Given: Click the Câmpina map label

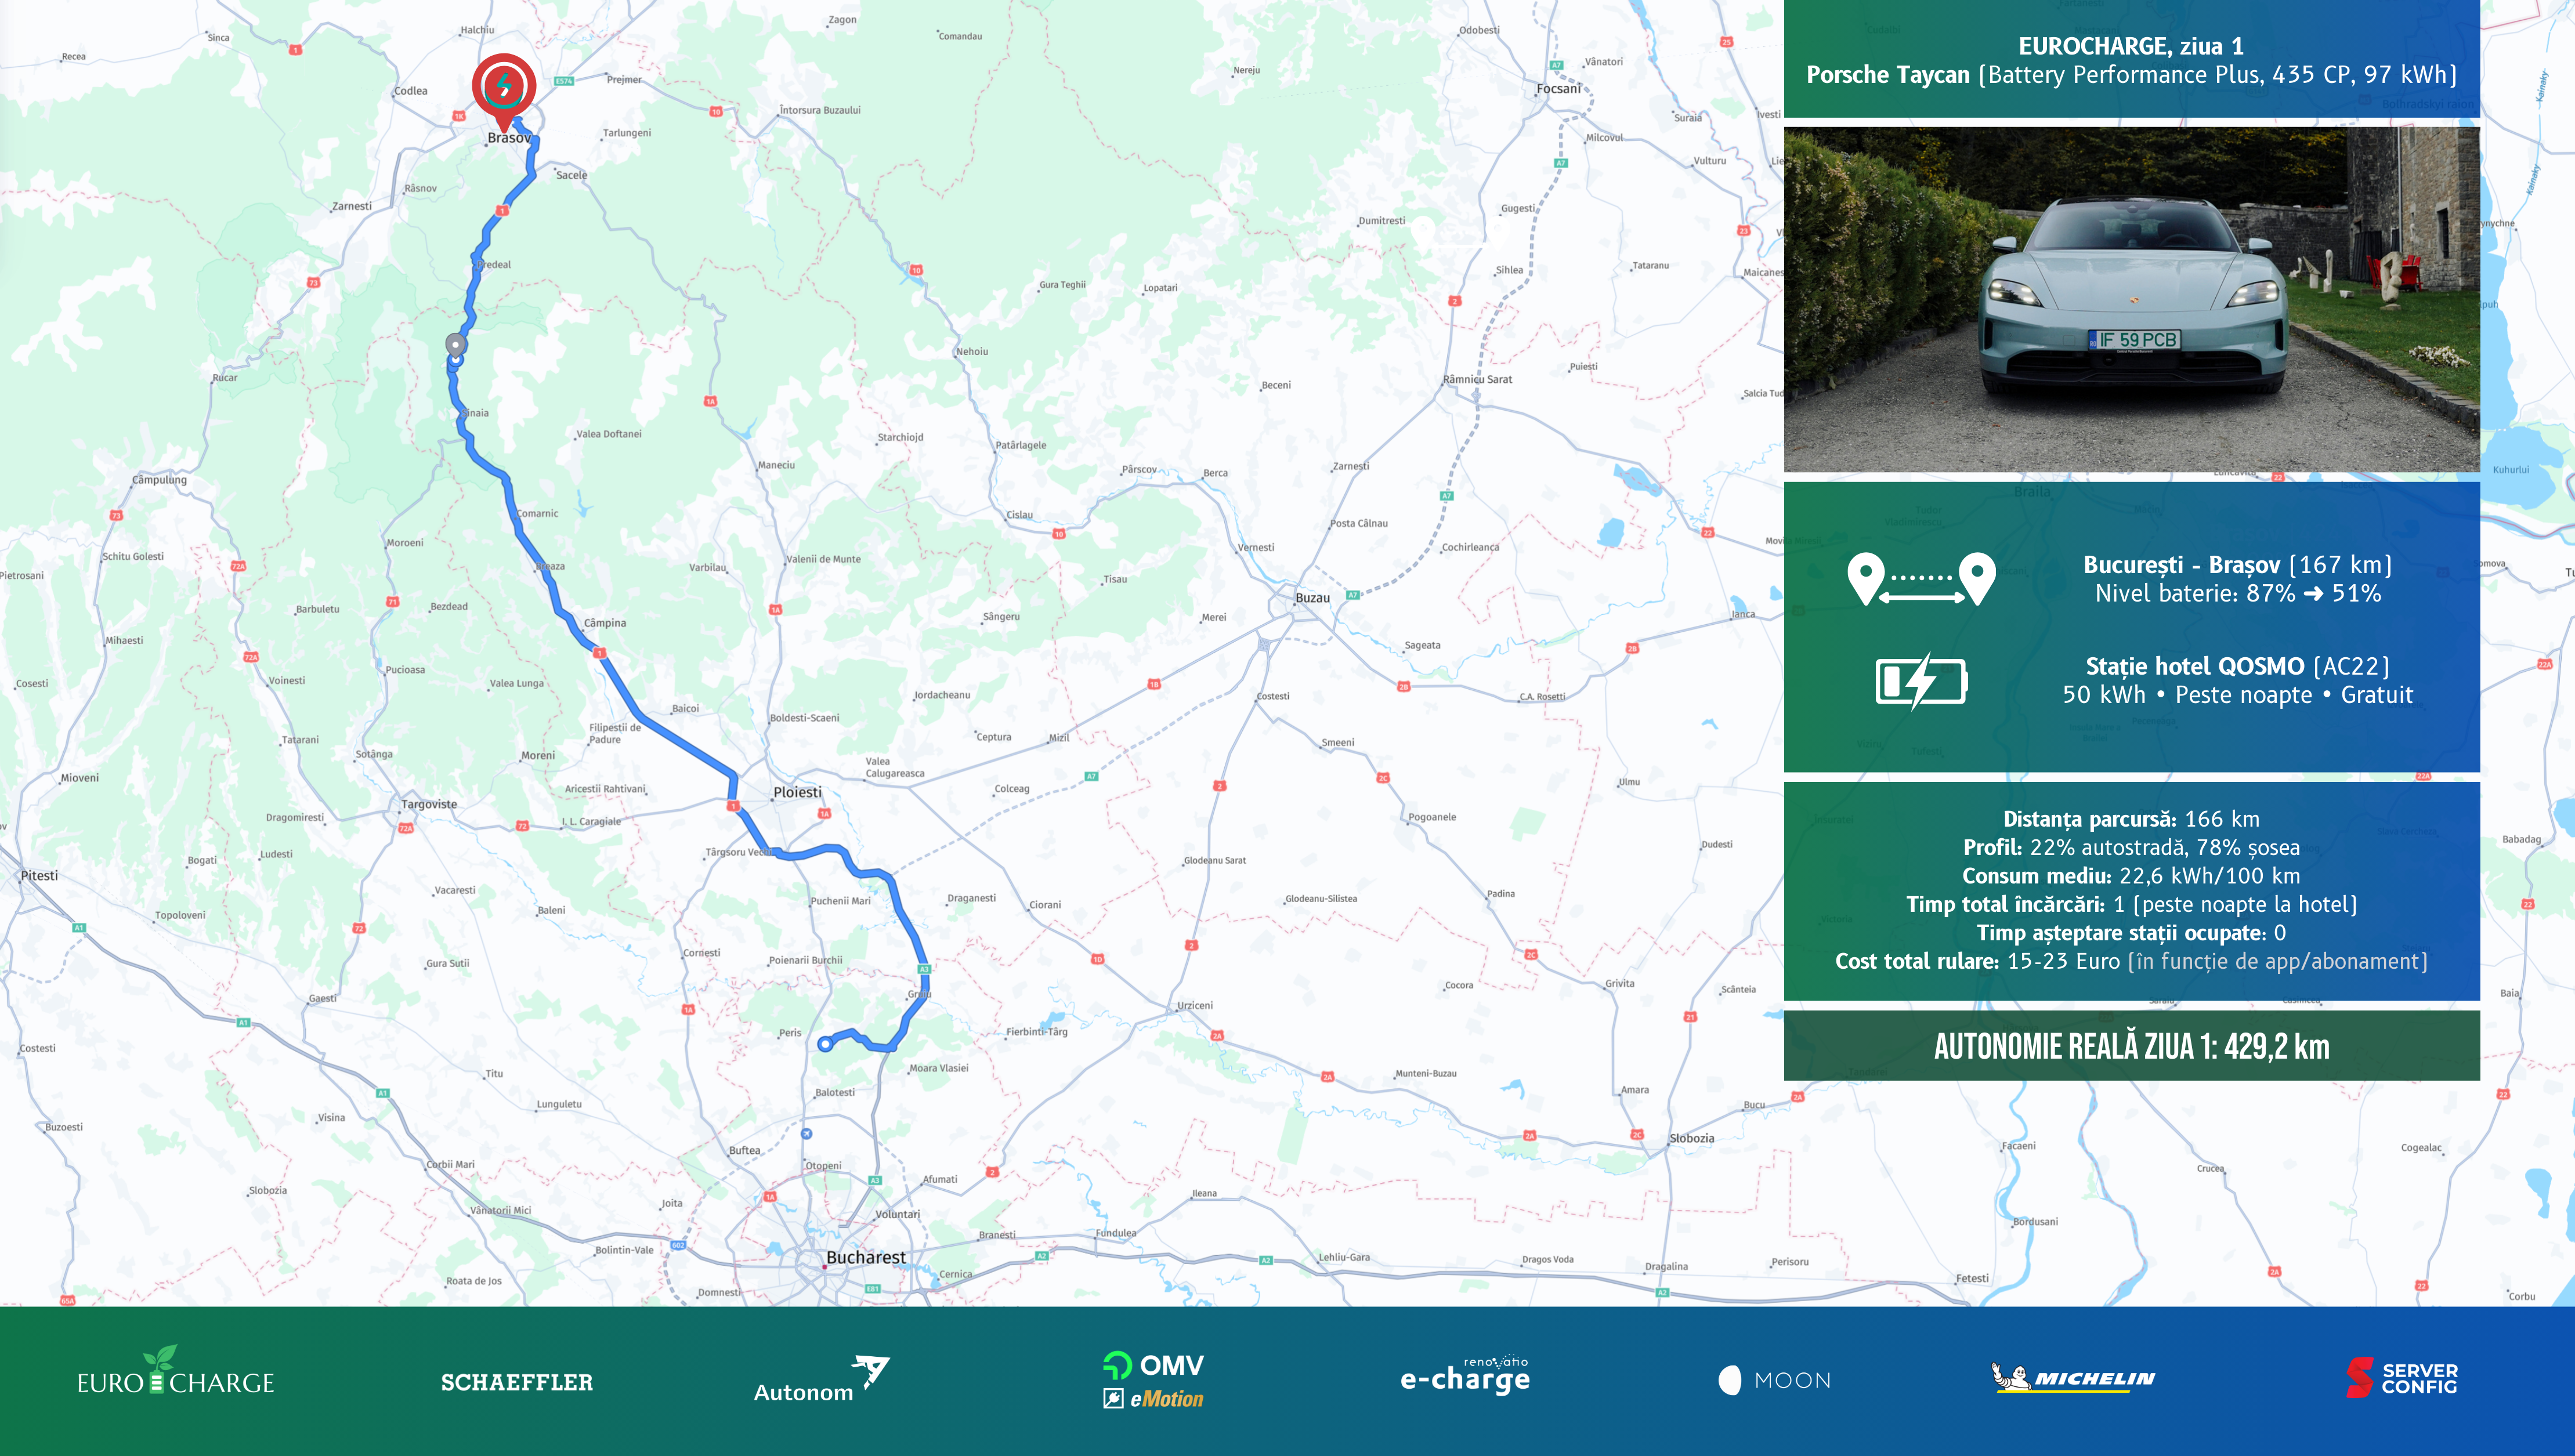Looking at the screenshot, I should tap(605, 623).
